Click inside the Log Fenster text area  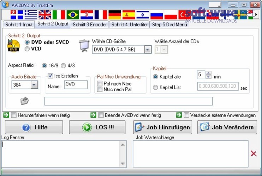(x=60, y=154)
